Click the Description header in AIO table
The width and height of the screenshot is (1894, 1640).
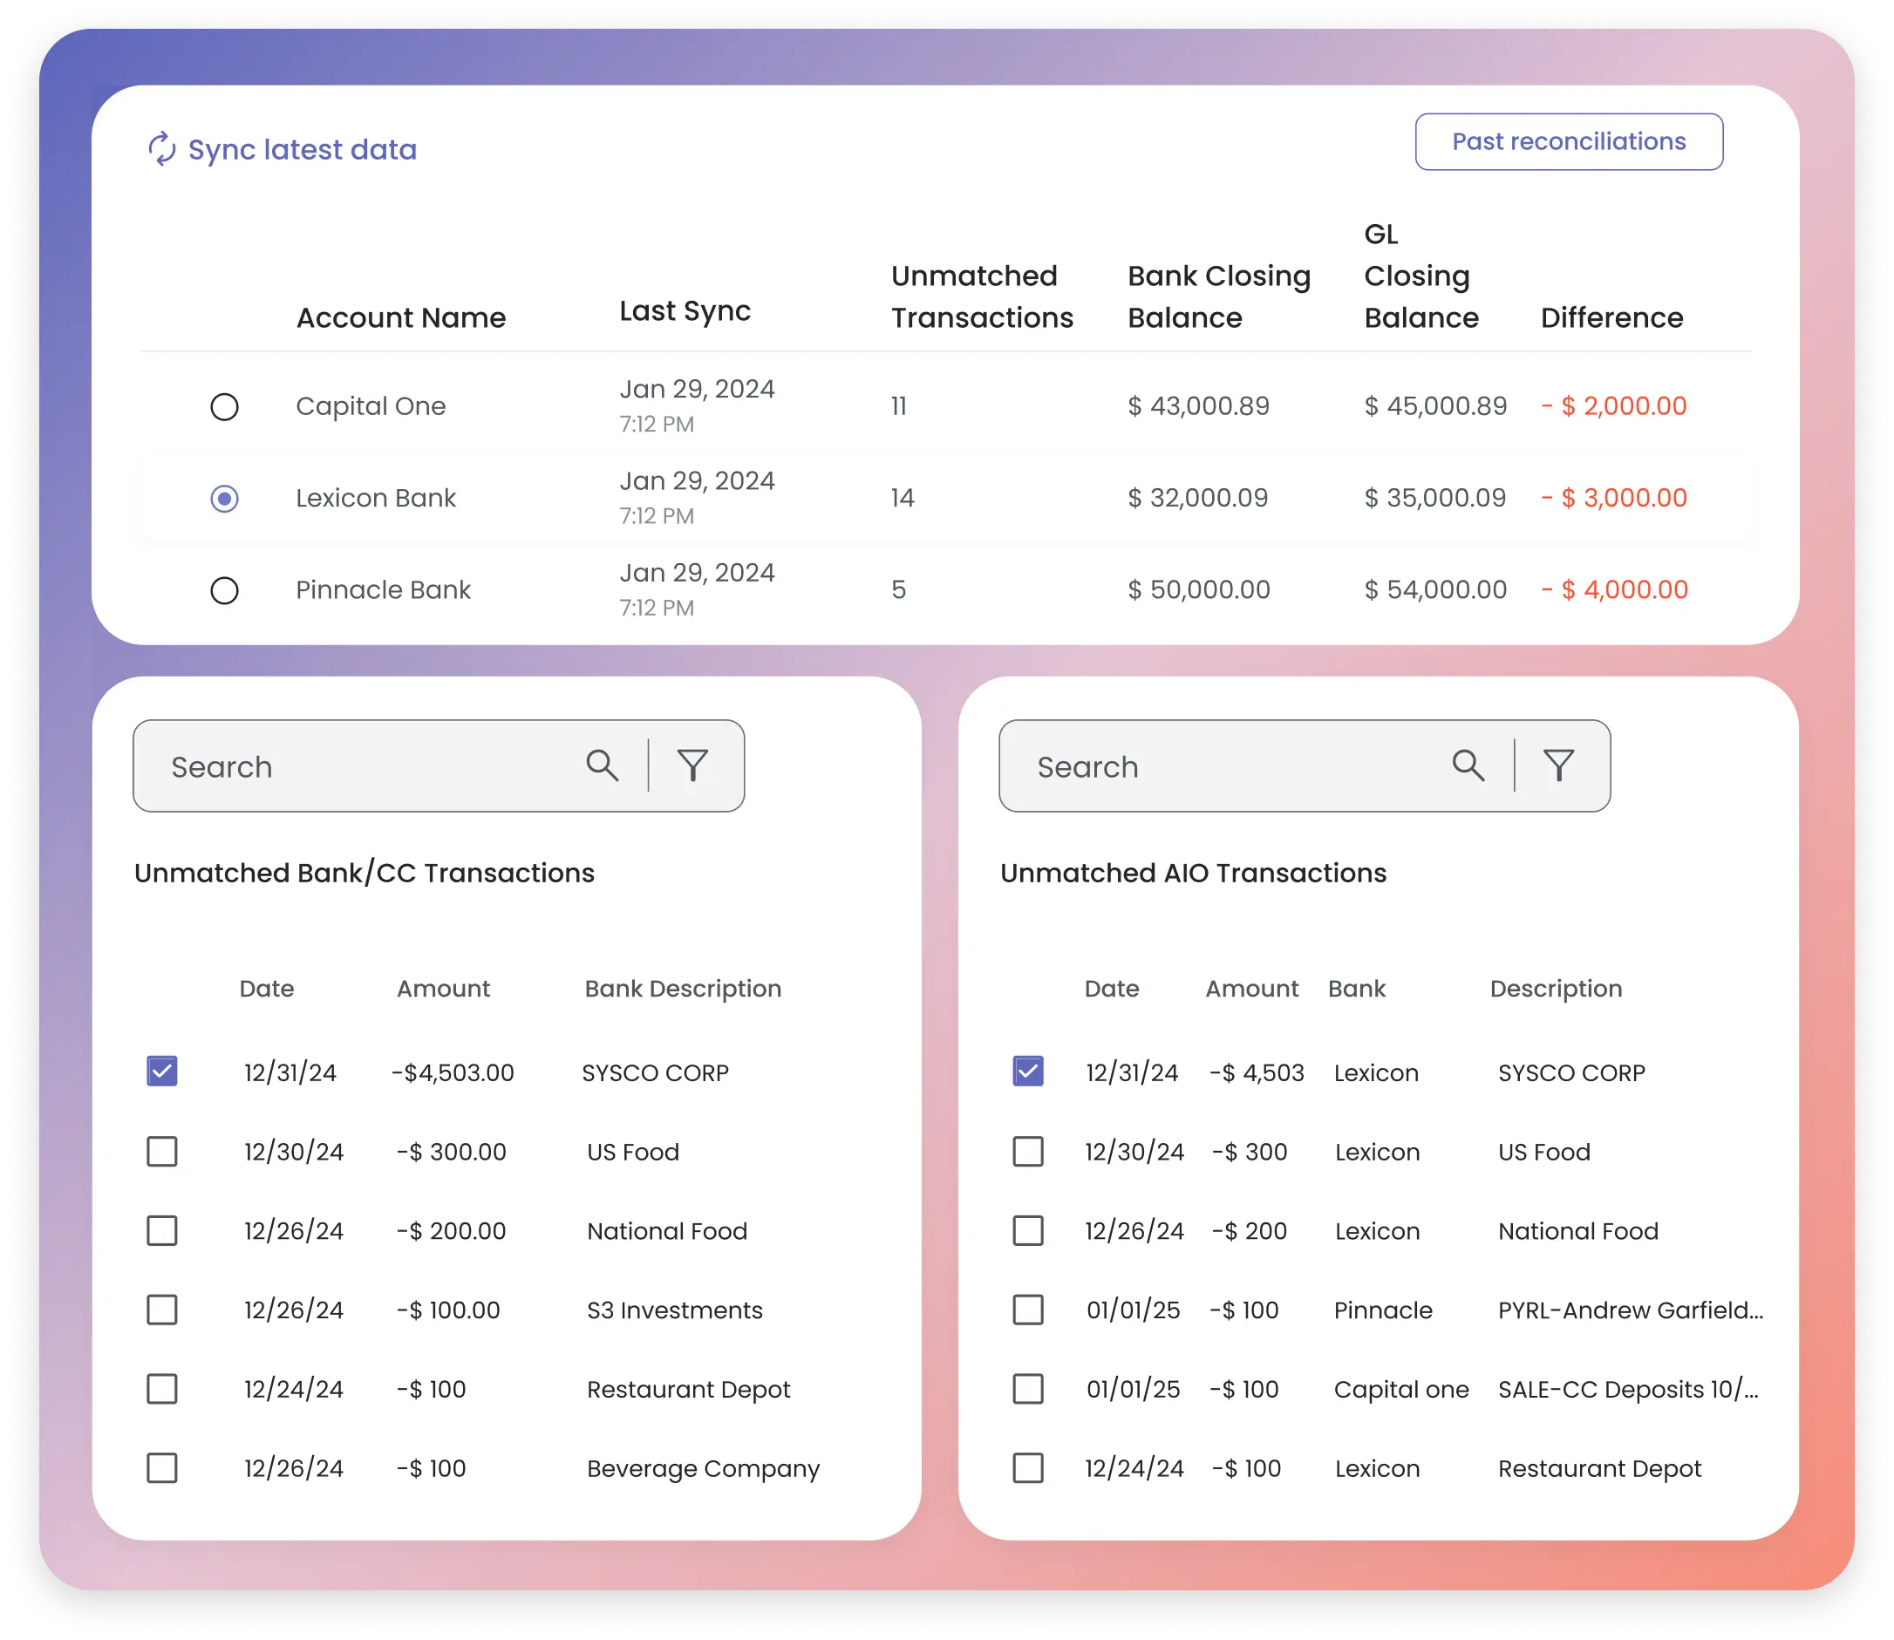(1556, 989)
